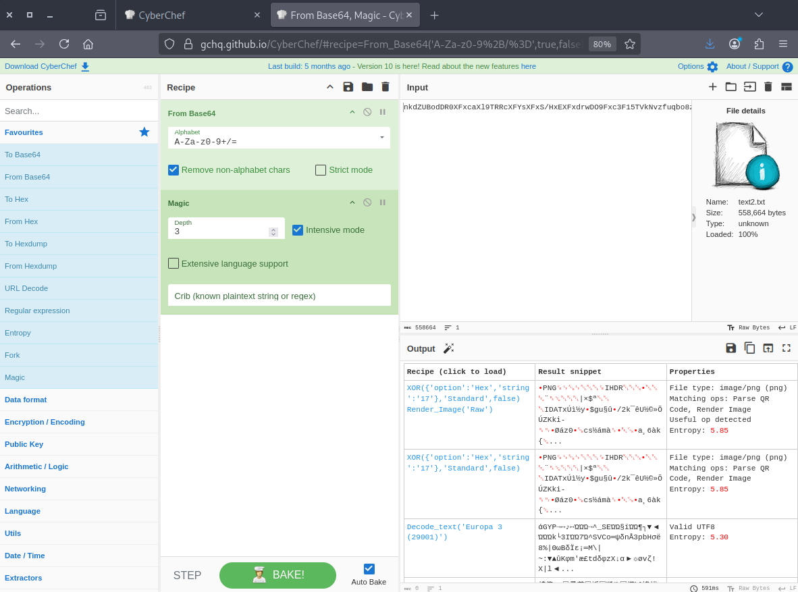Click the Magic wand icon in Output
This screenshot has width=798, height=592.
pyautogui.click(x=448, y=348)
